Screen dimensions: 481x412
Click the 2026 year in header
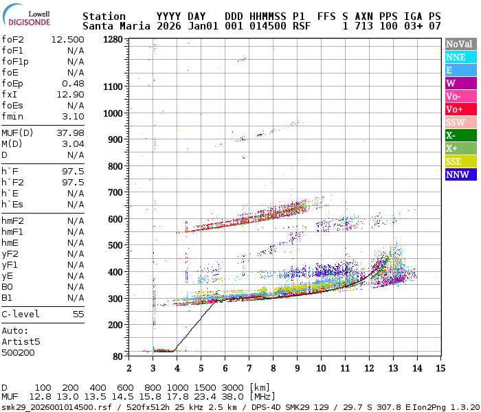point(169,26)
